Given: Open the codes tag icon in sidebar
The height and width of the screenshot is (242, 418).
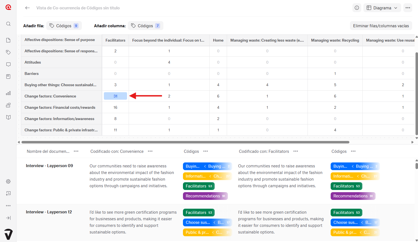Looking at the screenshot, I should click(8, 52).
